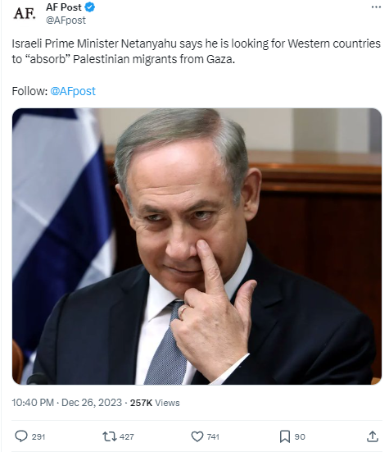The image size is (389, 452).
Task: Like the post with heart icon
Action: [x=197, y=436]
